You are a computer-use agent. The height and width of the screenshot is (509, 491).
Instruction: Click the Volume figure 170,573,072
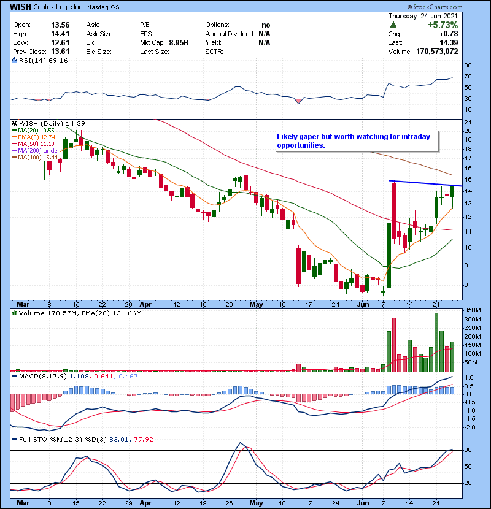(x=437, y=52)
